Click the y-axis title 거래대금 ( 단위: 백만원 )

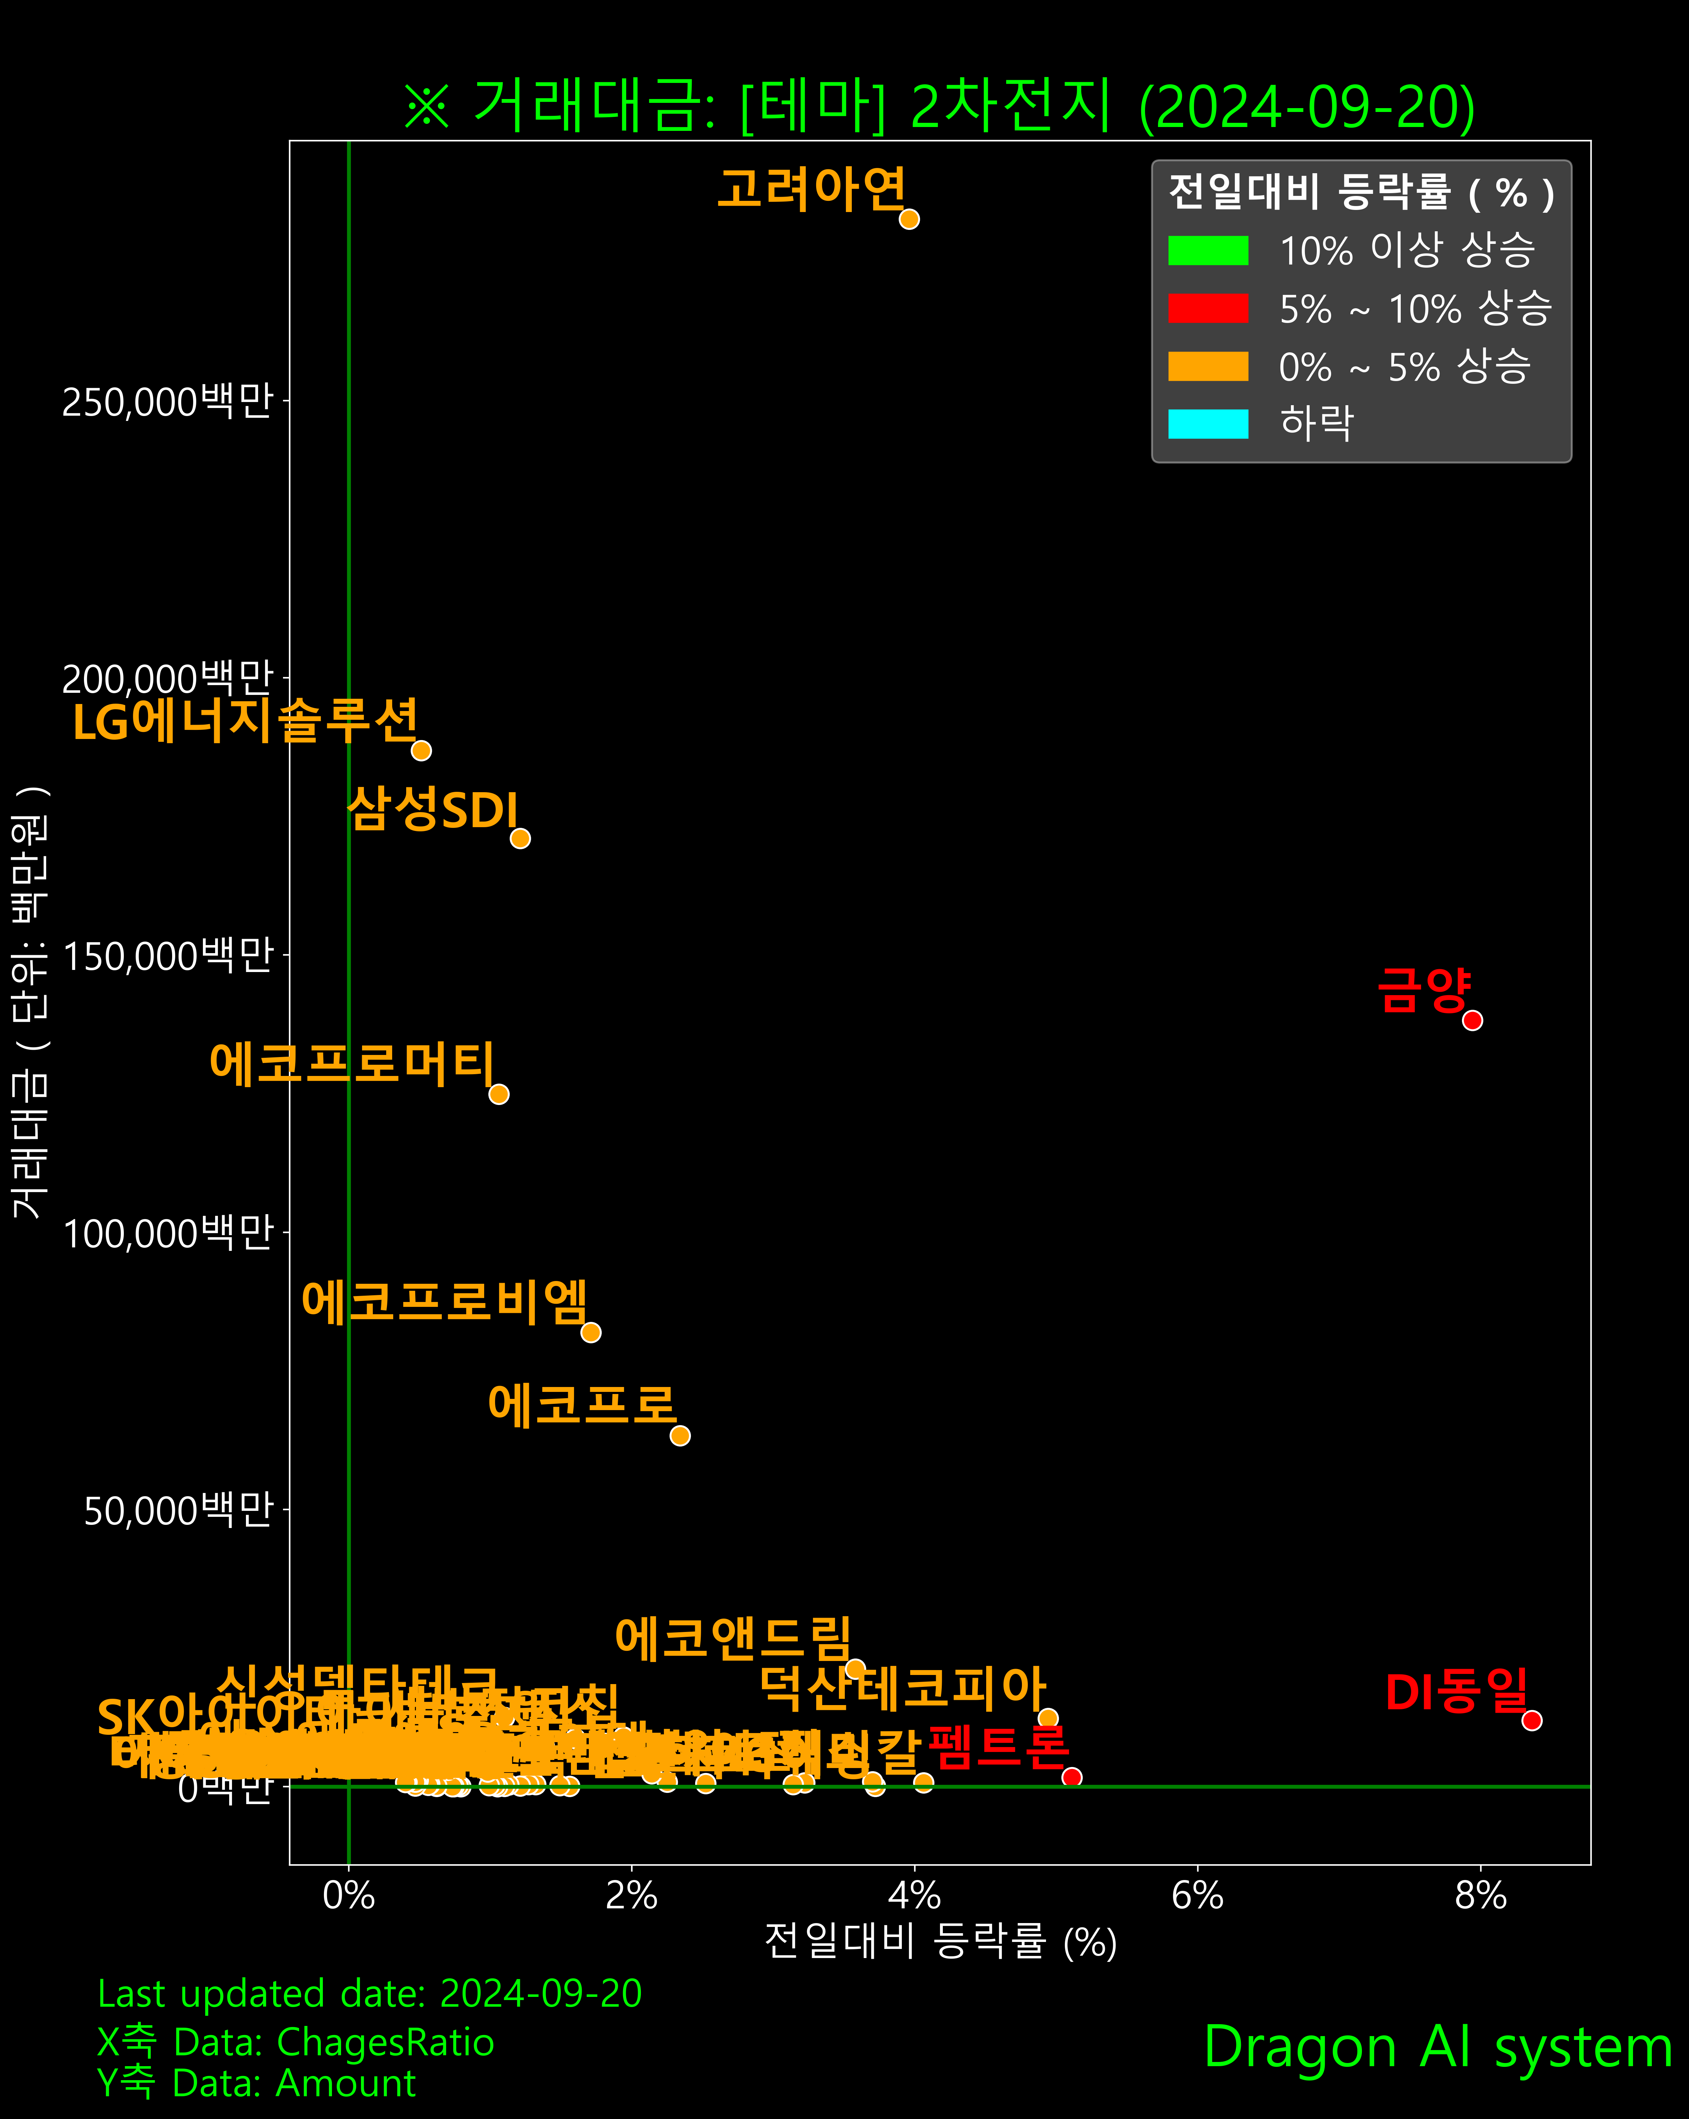pos(30,1002)
